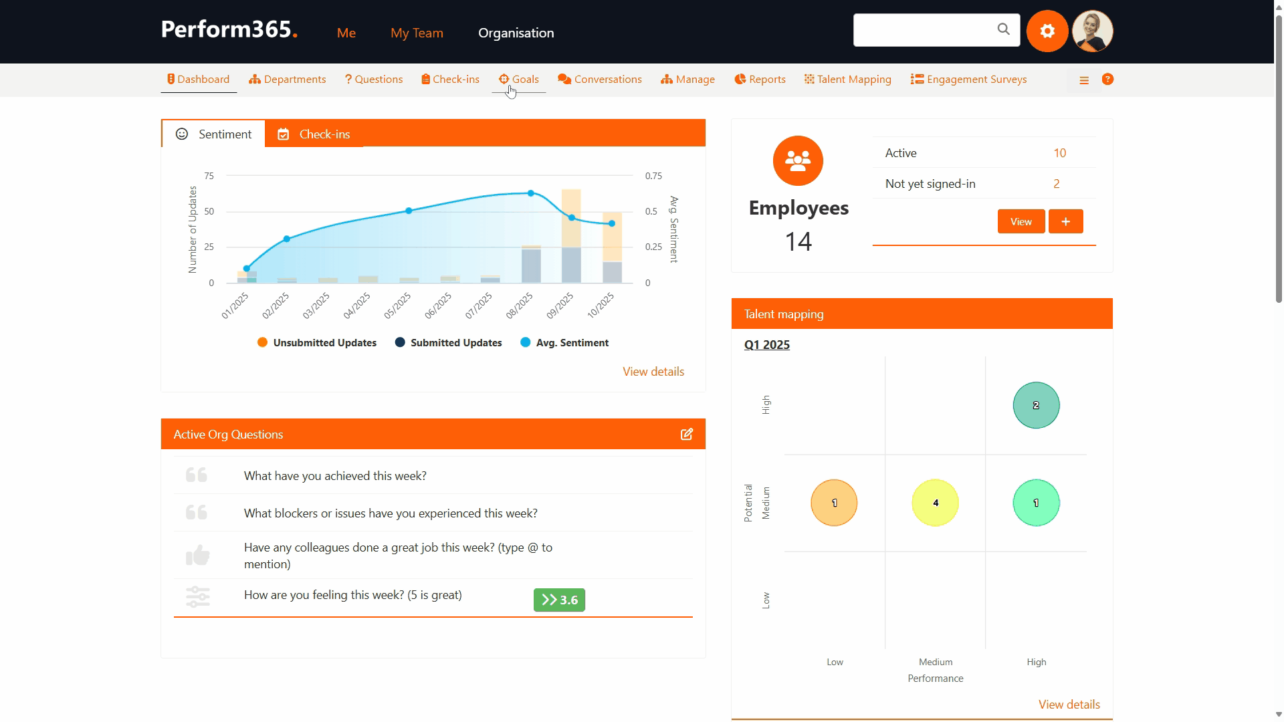Click the 3.6 sentiment score badge
Image resolution: width=1284 pixels, height=722 pixels.
pyautogui.click(x=559, y=600)
